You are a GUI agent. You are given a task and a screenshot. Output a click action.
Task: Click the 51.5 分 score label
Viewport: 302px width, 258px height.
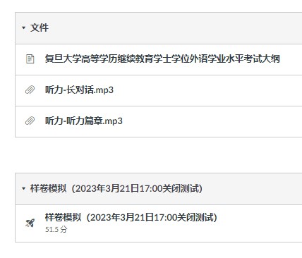point(56,229)
